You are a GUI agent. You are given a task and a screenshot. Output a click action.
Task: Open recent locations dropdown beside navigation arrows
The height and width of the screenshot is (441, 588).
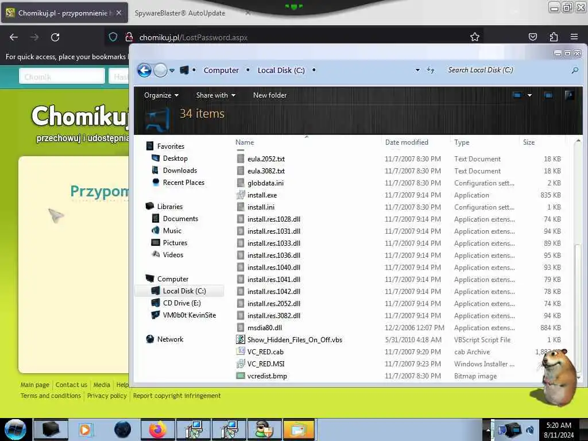[x=172, y=70]
